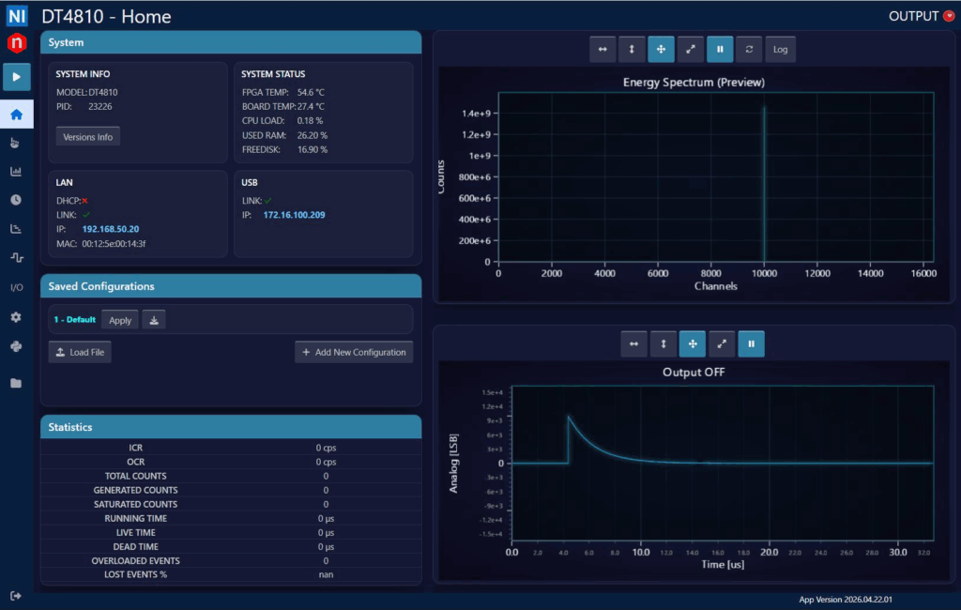Open the scatter/line chart page in the sidebar
Image resolution: width=961 pixels, height=610 pixels.
[16, 229]
